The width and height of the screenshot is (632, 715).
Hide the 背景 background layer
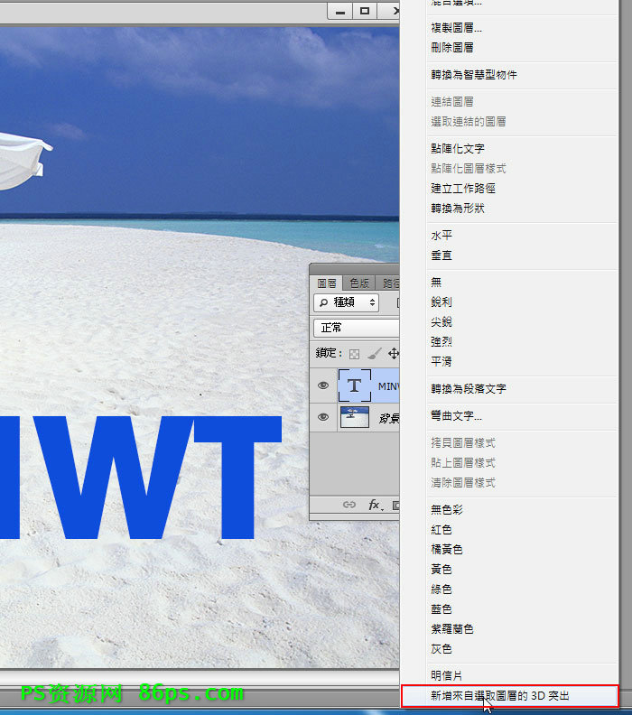323,417
